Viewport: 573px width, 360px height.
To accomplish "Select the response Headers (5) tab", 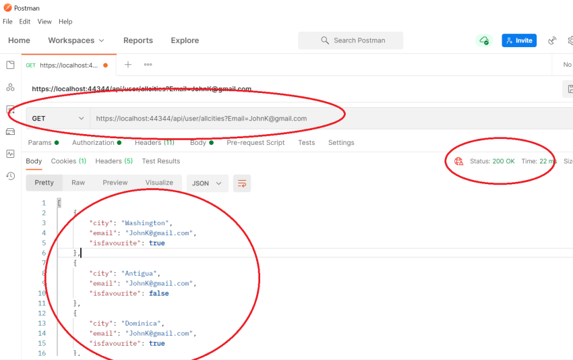I will (114, 161).
